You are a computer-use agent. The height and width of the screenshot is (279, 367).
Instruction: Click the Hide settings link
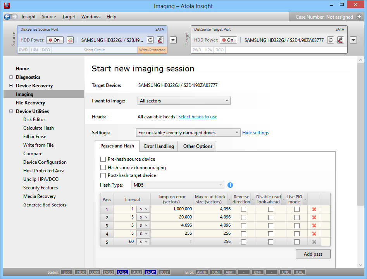tap(256, 133)
